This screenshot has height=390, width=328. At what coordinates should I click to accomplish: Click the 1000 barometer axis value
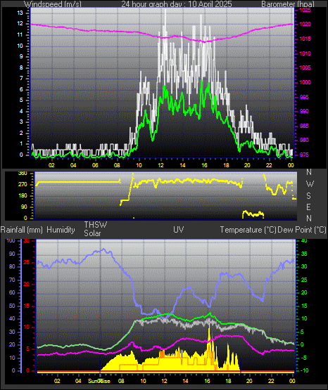coord(305,83)
